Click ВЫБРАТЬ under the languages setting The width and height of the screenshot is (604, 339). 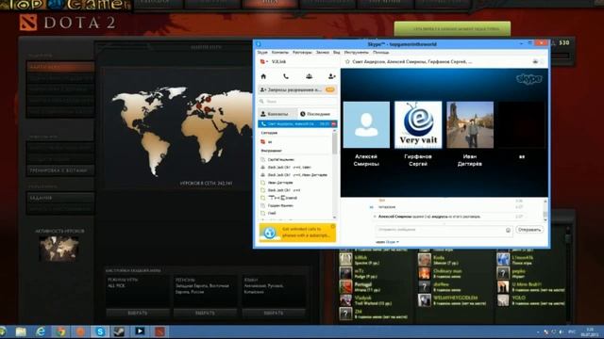click(x=274, y=313)
